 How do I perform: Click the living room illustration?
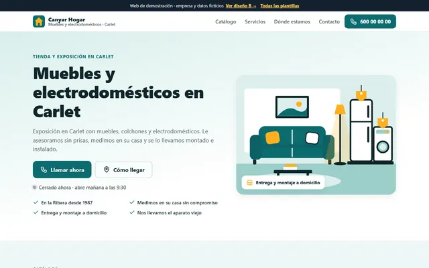point(316,135)
